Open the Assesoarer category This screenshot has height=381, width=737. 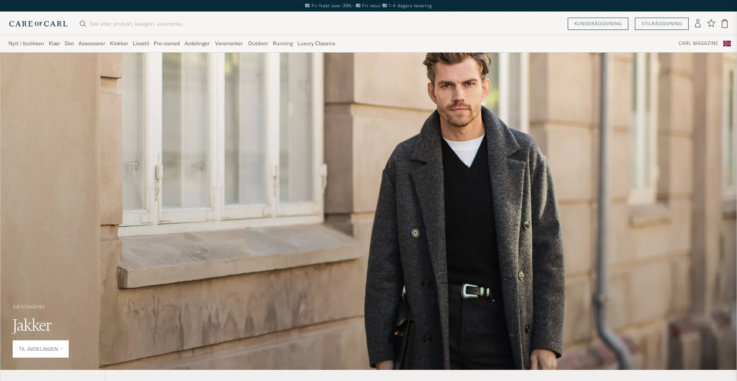pyautogui.click(x=92, y=43)
